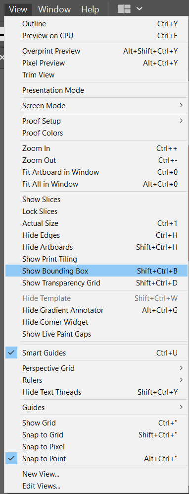189x494 pixels.
Task: Open the Rulers submenu
Action: pos(96,380)
